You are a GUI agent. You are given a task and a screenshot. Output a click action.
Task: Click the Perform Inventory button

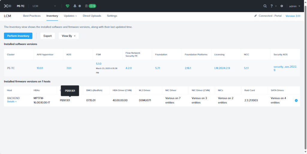coord(18,36)
